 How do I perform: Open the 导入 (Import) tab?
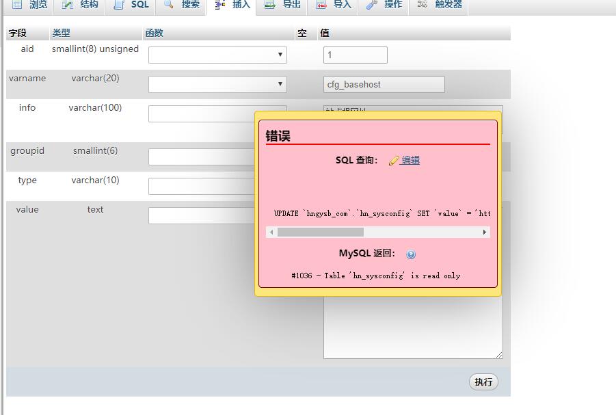click(x=332, y=5)
